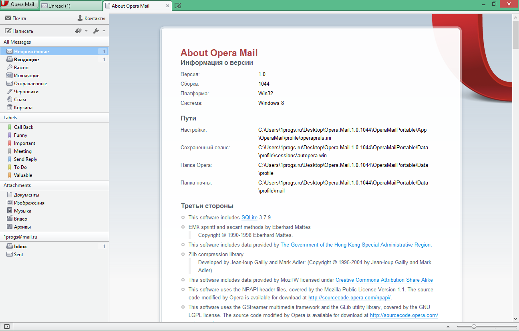The height and width of the screenshot is (331, 519).
Task: Open the last sourcecode.opera.com/ link
Action: pos(404,315)
